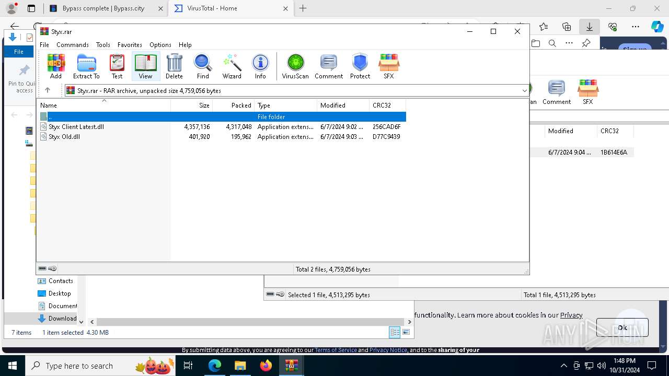Open Firefox from the taskbar
Viewport: 669px width, 376px height.
pyautogui.click(x=266, y=366)
